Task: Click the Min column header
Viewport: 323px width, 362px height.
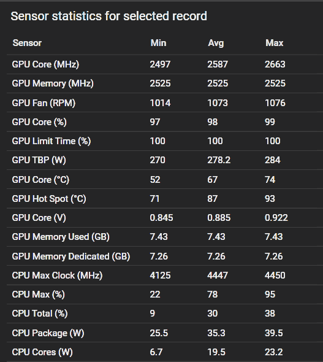Action: [x=158, y=43]
